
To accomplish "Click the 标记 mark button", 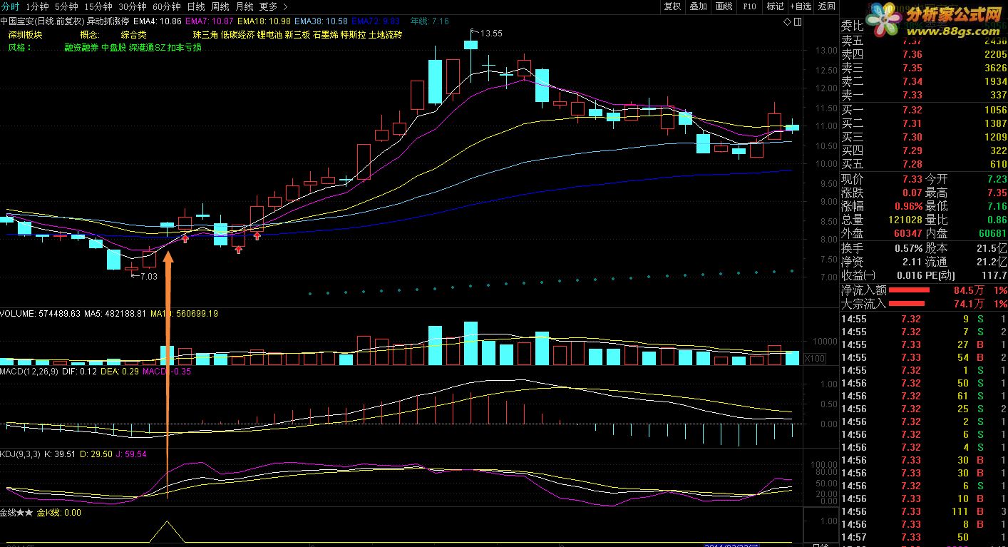I will pos(775,6).
